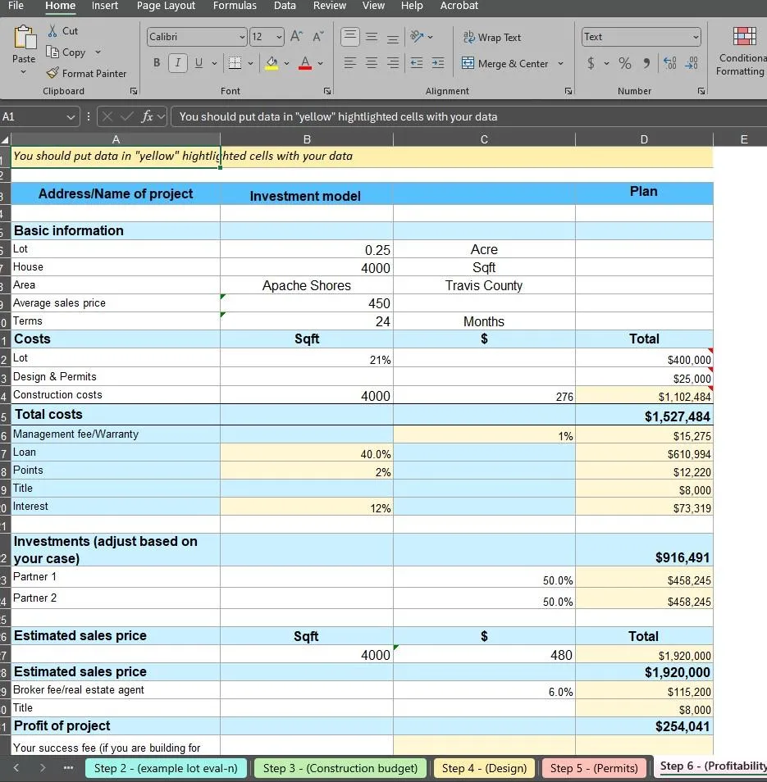
Task: Open Step 3 Construction budget sheet
Action: pyautogui.click(x=340, y=768)
